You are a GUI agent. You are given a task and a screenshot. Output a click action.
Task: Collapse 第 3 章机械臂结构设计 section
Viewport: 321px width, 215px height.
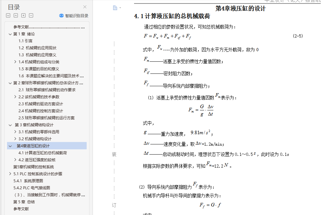point(10,125)
